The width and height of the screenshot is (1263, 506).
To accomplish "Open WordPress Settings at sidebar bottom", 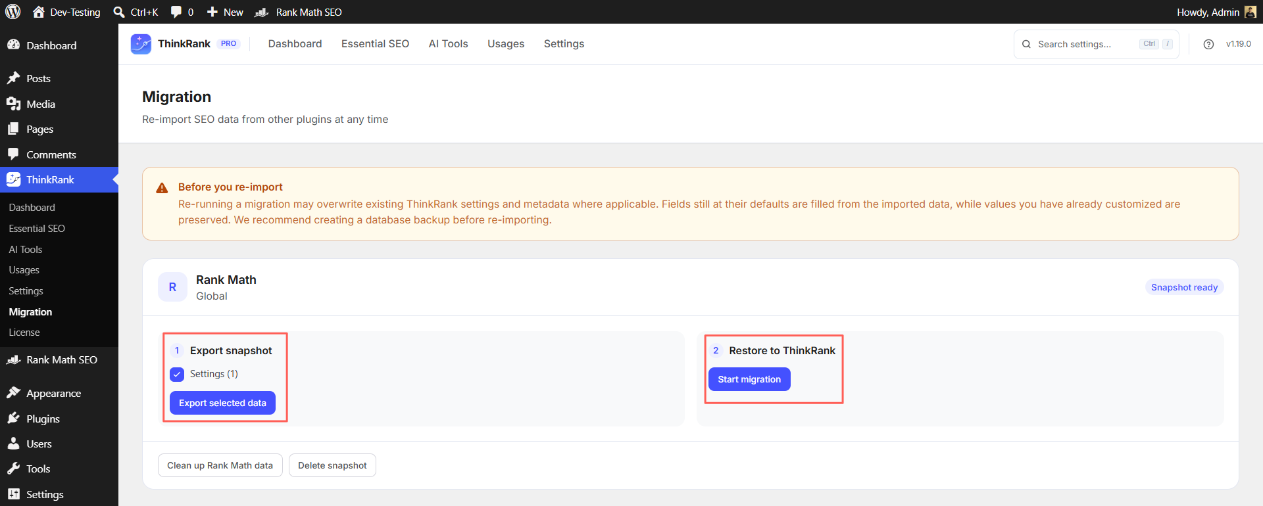I will 59,494.
